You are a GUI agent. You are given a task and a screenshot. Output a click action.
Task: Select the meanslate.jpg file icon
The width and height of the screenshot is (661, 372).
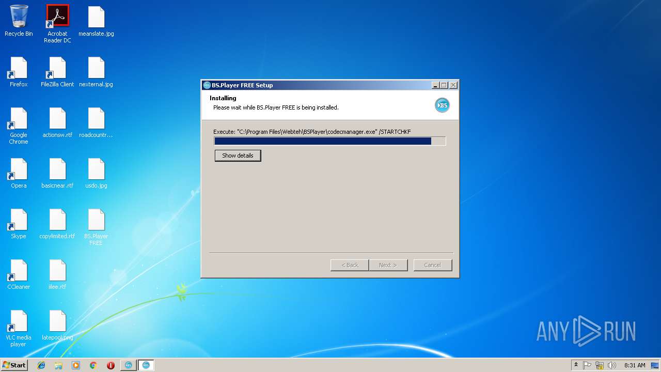pyautogui.click(x=96, y=21)
